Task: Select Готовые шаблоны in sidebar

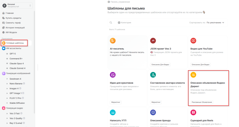Action: 14,43
